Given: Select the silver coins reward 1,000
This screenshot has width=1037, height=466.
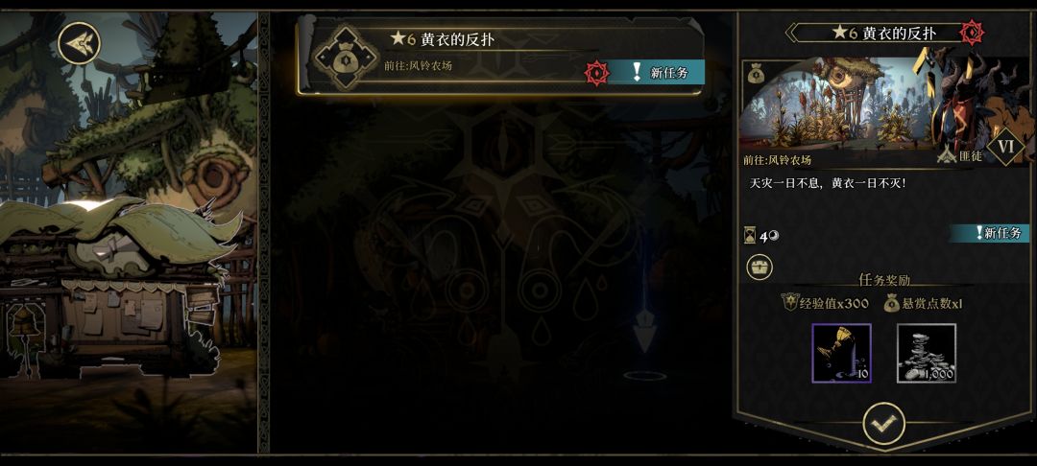Looking at the screenshot, I should point(927,353).
